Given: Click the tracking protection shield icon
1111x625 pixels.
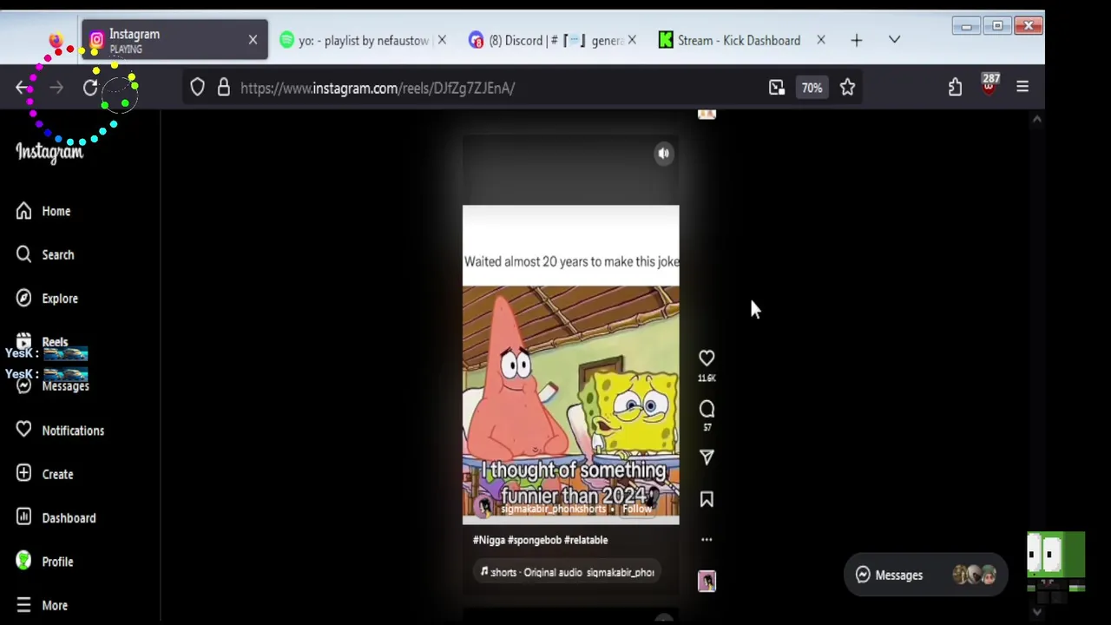Looking at the screenshot, I should tap(197, 88).
